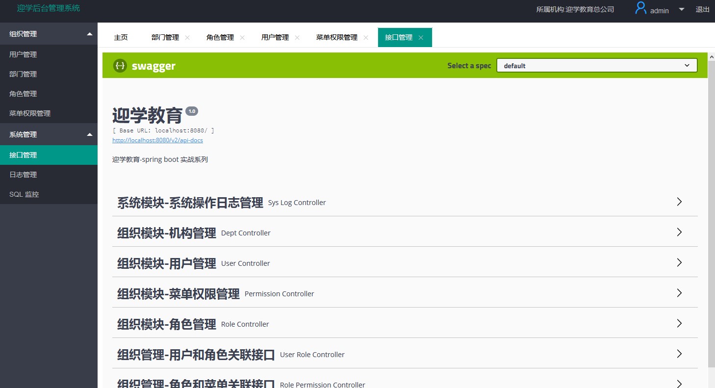This screenshot has height=388, width=715.
Task: Expand the Permission Controller section
Action: [x=679, y=293]
